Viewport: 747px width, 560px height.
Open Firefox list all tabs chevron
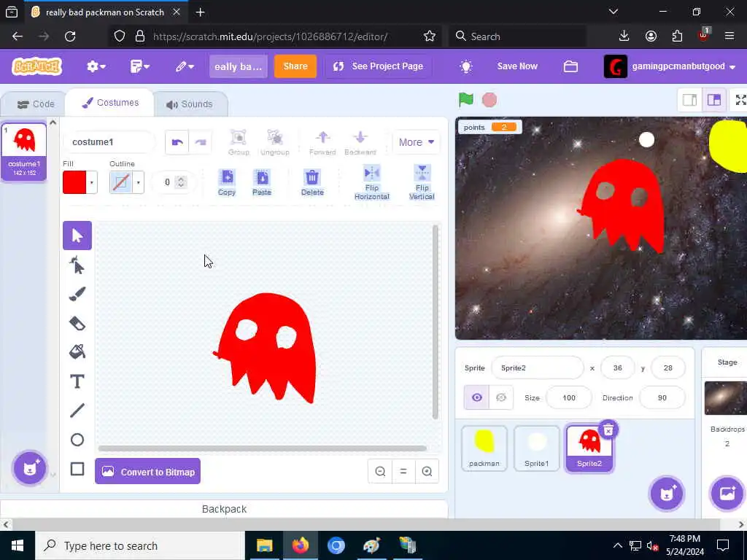[x=614, y=12]
